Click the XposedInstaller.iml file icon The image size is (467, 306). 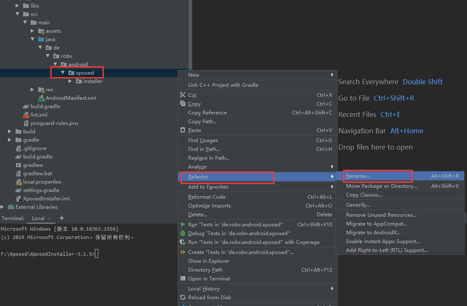pos(18,199)
